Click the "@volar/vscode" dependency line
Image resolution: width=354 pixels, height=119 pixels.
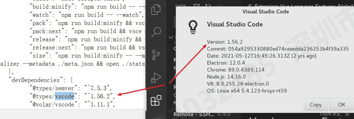tap(72, 104)
